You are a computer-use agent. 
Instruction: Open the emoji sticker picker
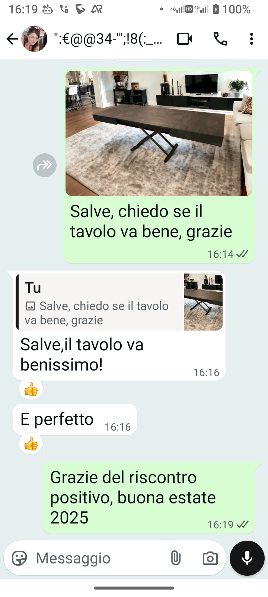19,558
